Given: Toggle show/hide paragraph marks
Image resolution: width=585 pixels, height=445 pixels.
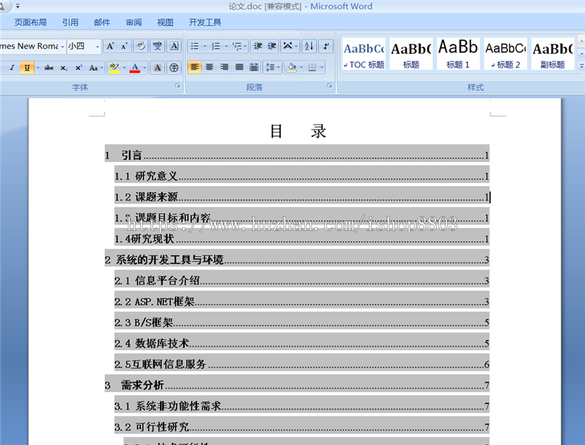Looking at the screenshot, I should (x=326, y=46).
